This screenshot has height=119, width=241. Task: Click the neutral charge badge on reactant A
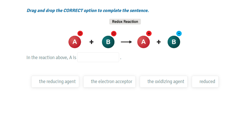coord(80,33)
